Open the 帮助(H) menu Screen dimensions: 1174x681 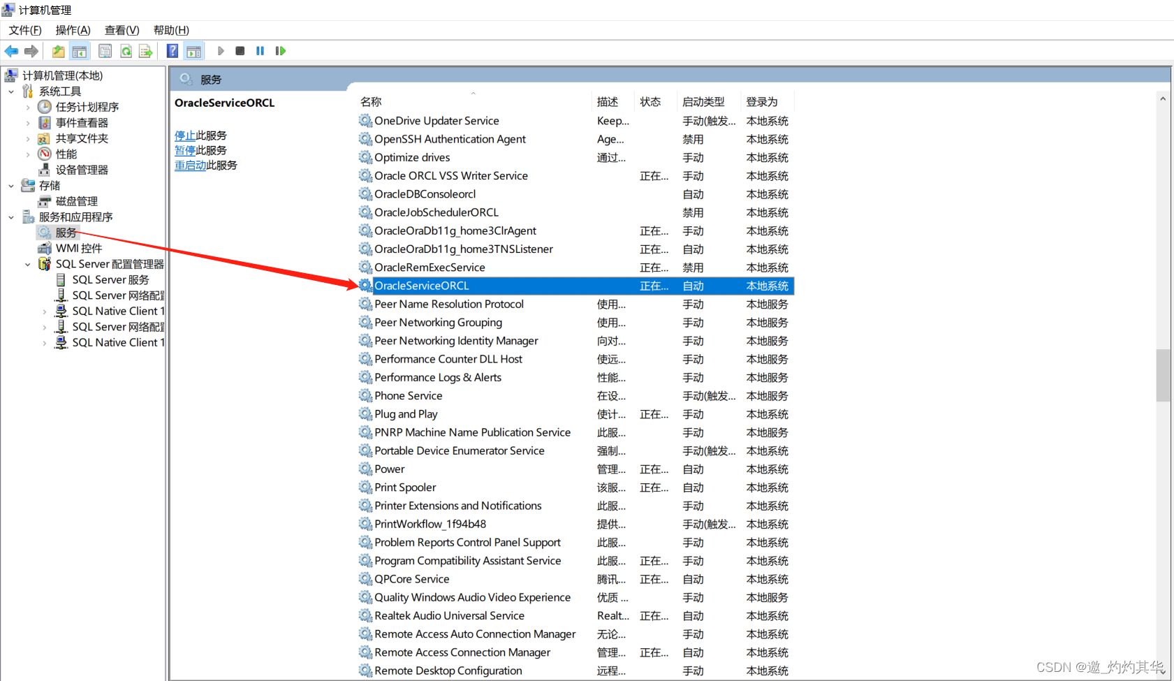point(171,30)
